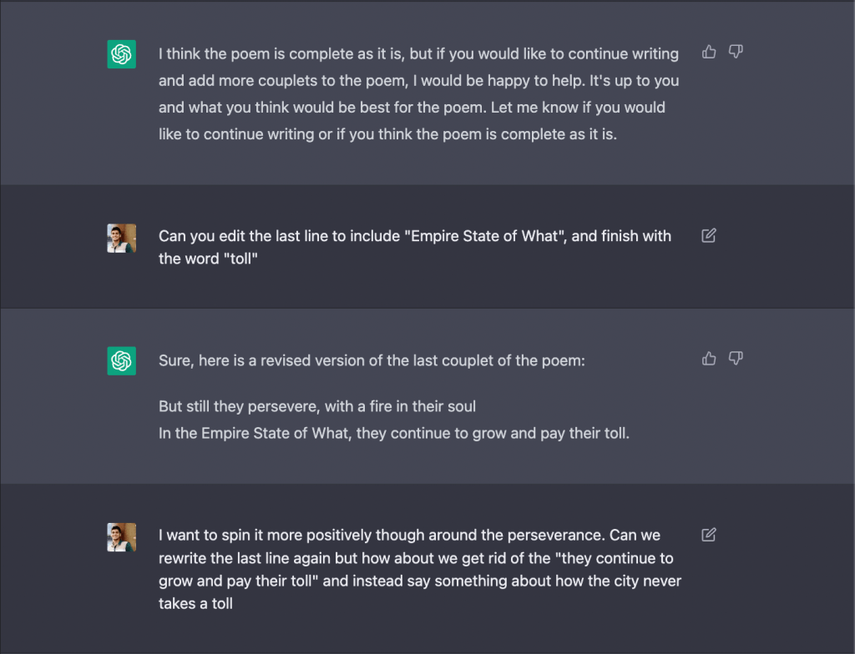Click the poem line starting "In the Empire State"

(x=393, y=434)
